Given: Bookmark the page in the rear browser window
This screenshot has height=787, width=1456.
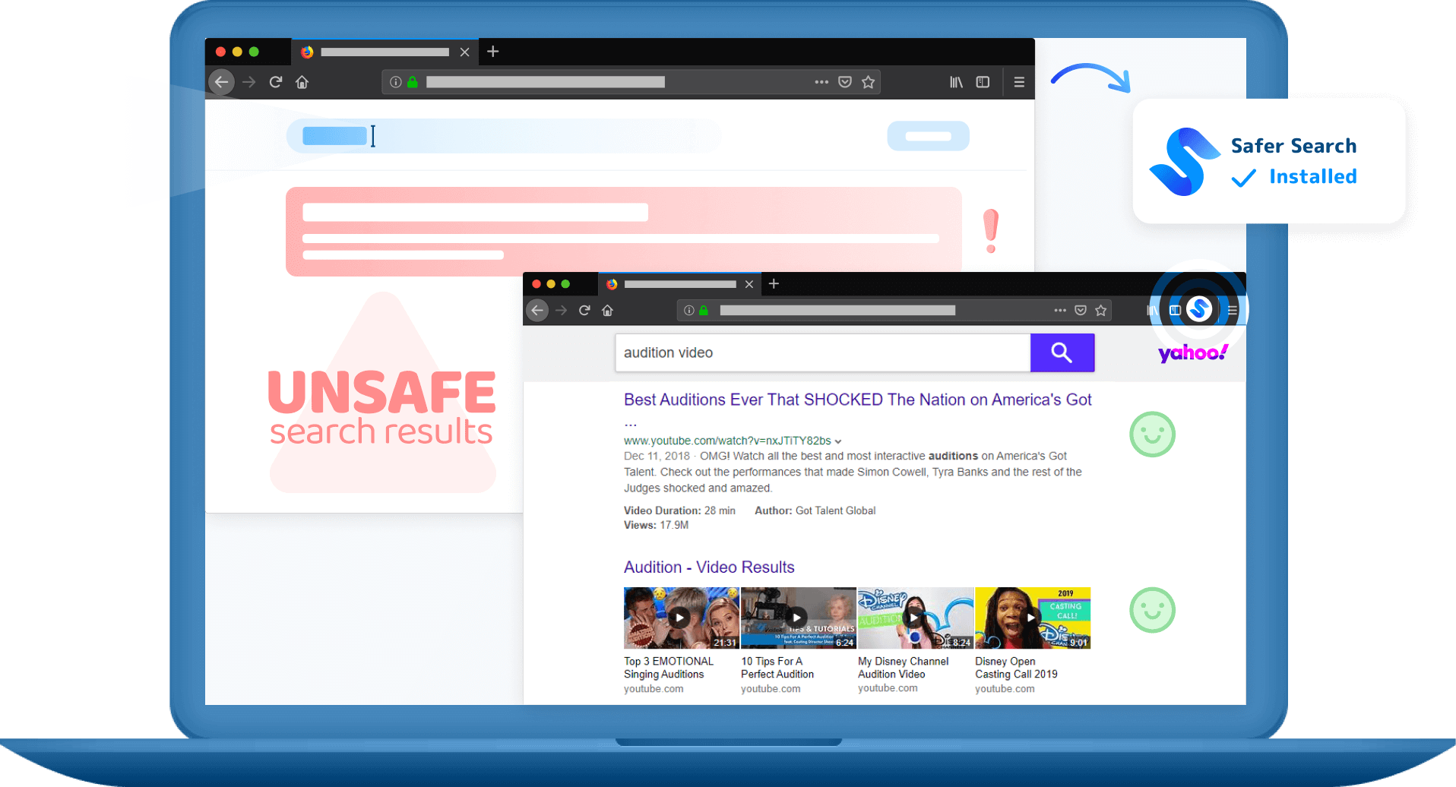Looking at the screenshot, I should click(x=869, y=82).
